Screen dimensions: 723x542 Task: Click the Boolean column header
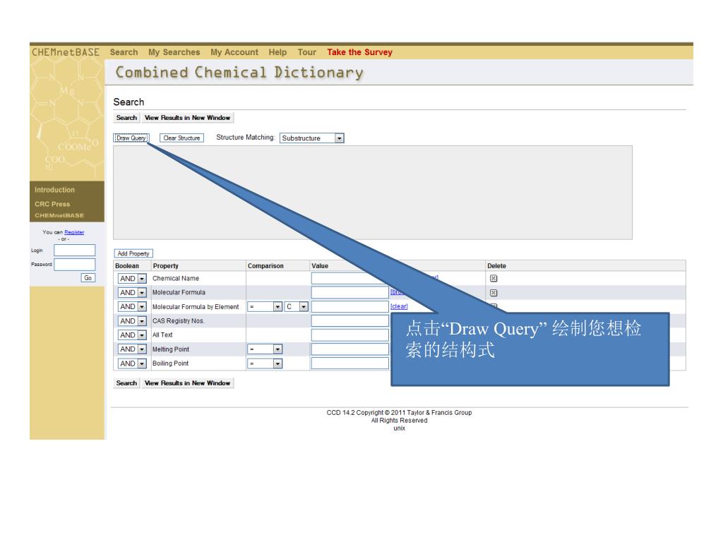pyautogui.click(x=127, y=266)
